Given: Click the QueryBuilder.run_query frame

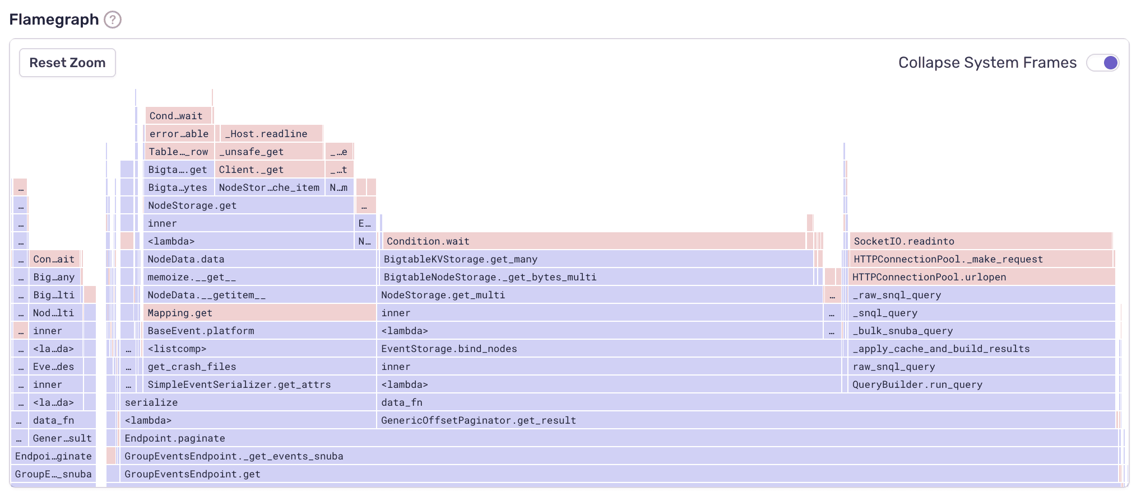Looking at the screenshot, I should [981, 385].
